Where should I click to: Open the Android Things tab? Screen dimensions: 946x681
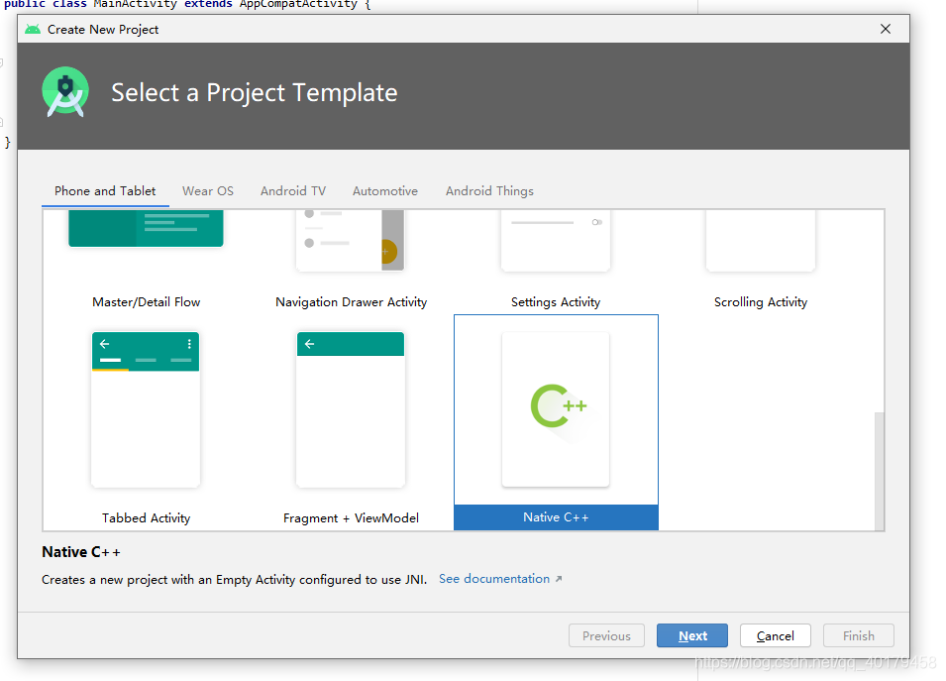489,190
